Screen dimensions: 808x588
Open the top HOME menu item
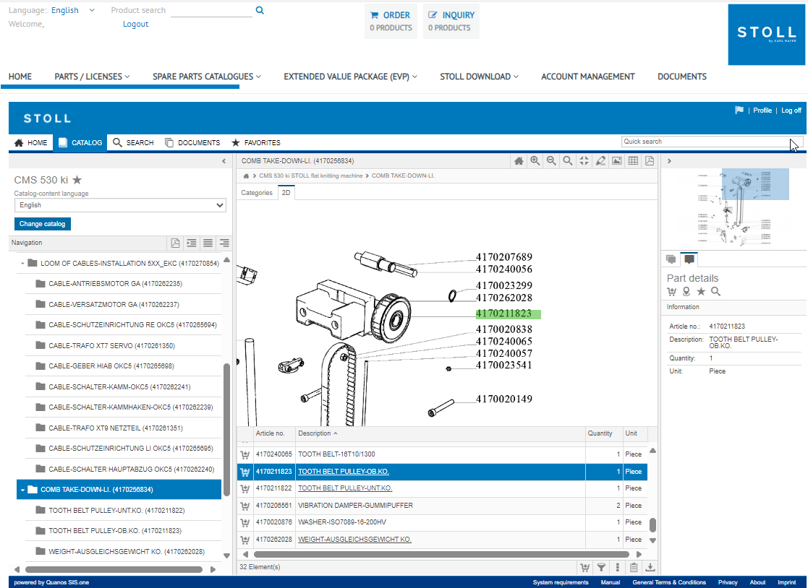tap(20, 77)
